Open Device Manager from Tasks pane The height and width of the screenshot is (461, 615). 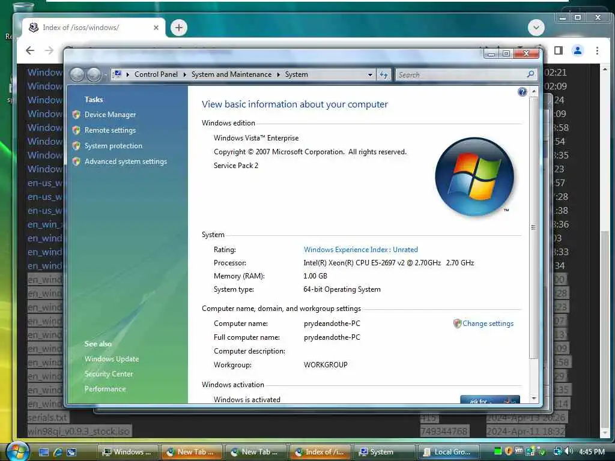coord(110,115)
